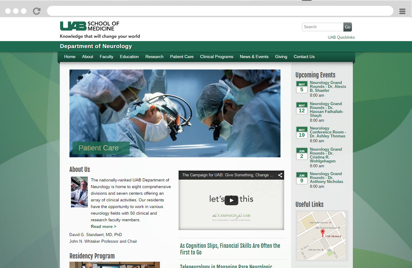
Task: Open the UAB Quicklinks link
Action: pyautogui.click(x=341, y=37)
